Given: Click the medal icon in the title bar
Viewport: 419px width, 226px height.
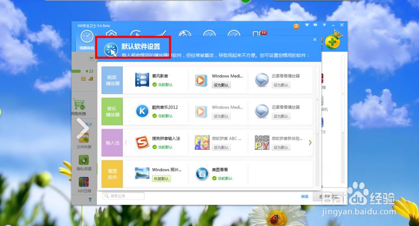Looking at the screenshot, I should tap(296, 26).
